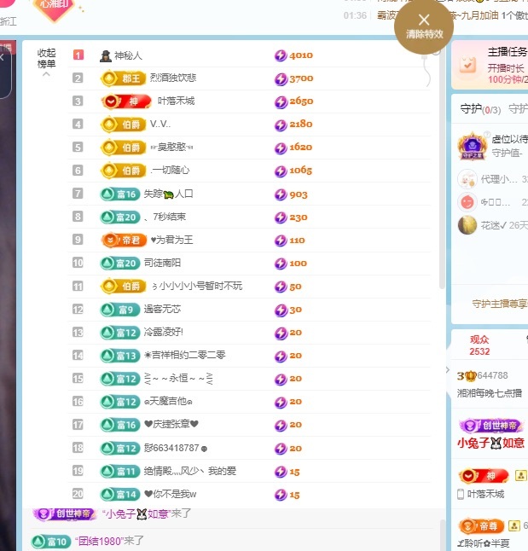Click 小兔子如意 name in the entry message
Screen dimensions: 528x551
point(136,514)
